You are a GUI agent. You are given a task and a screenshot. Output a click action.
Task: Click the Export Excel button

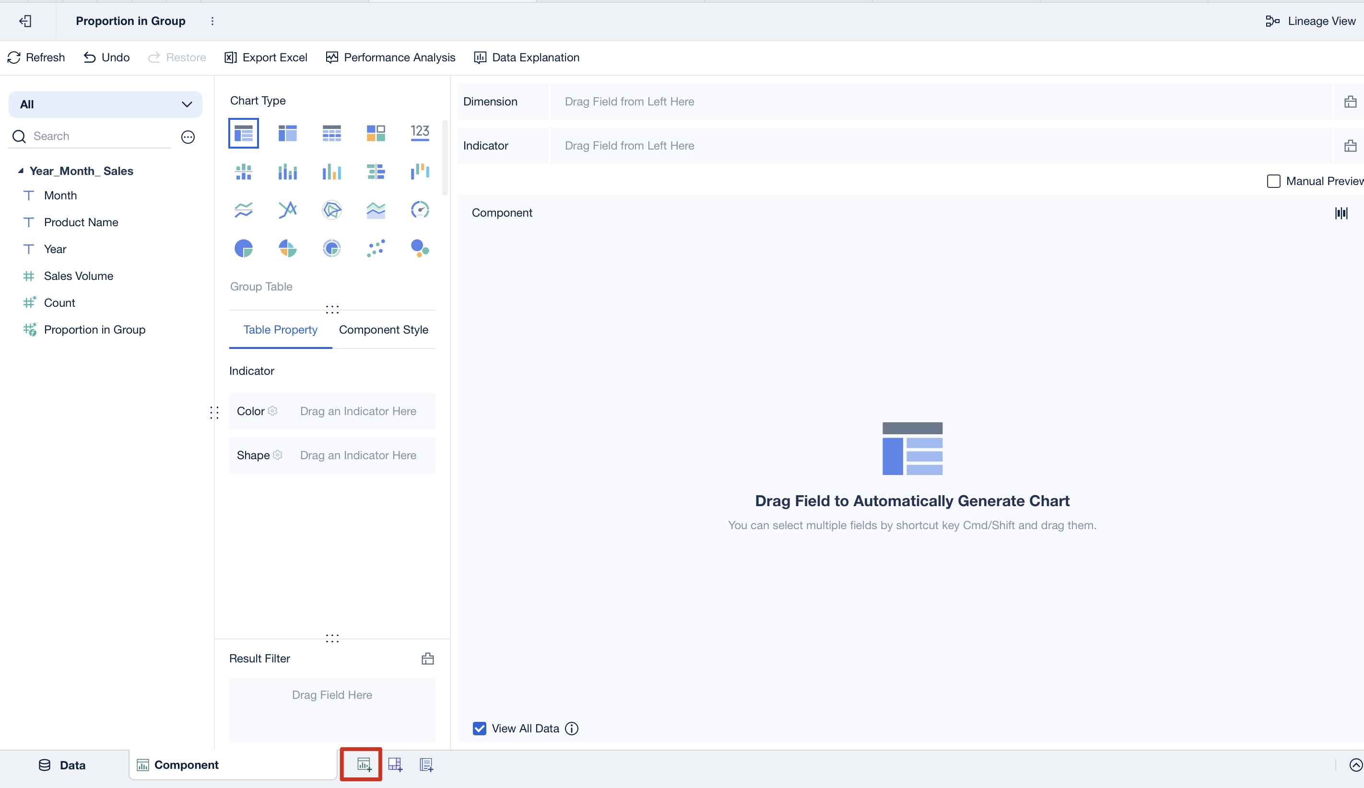(x=266, y=58)
